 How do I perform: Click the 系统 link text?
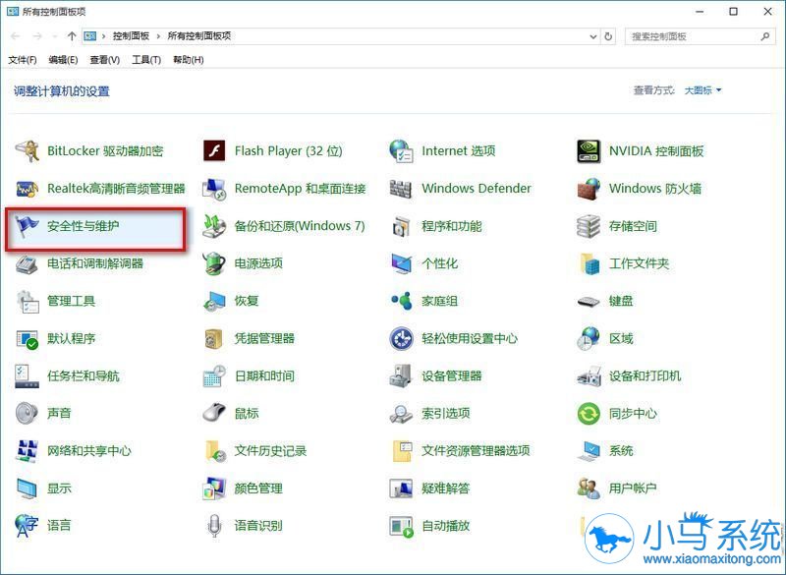click(621, 451)
